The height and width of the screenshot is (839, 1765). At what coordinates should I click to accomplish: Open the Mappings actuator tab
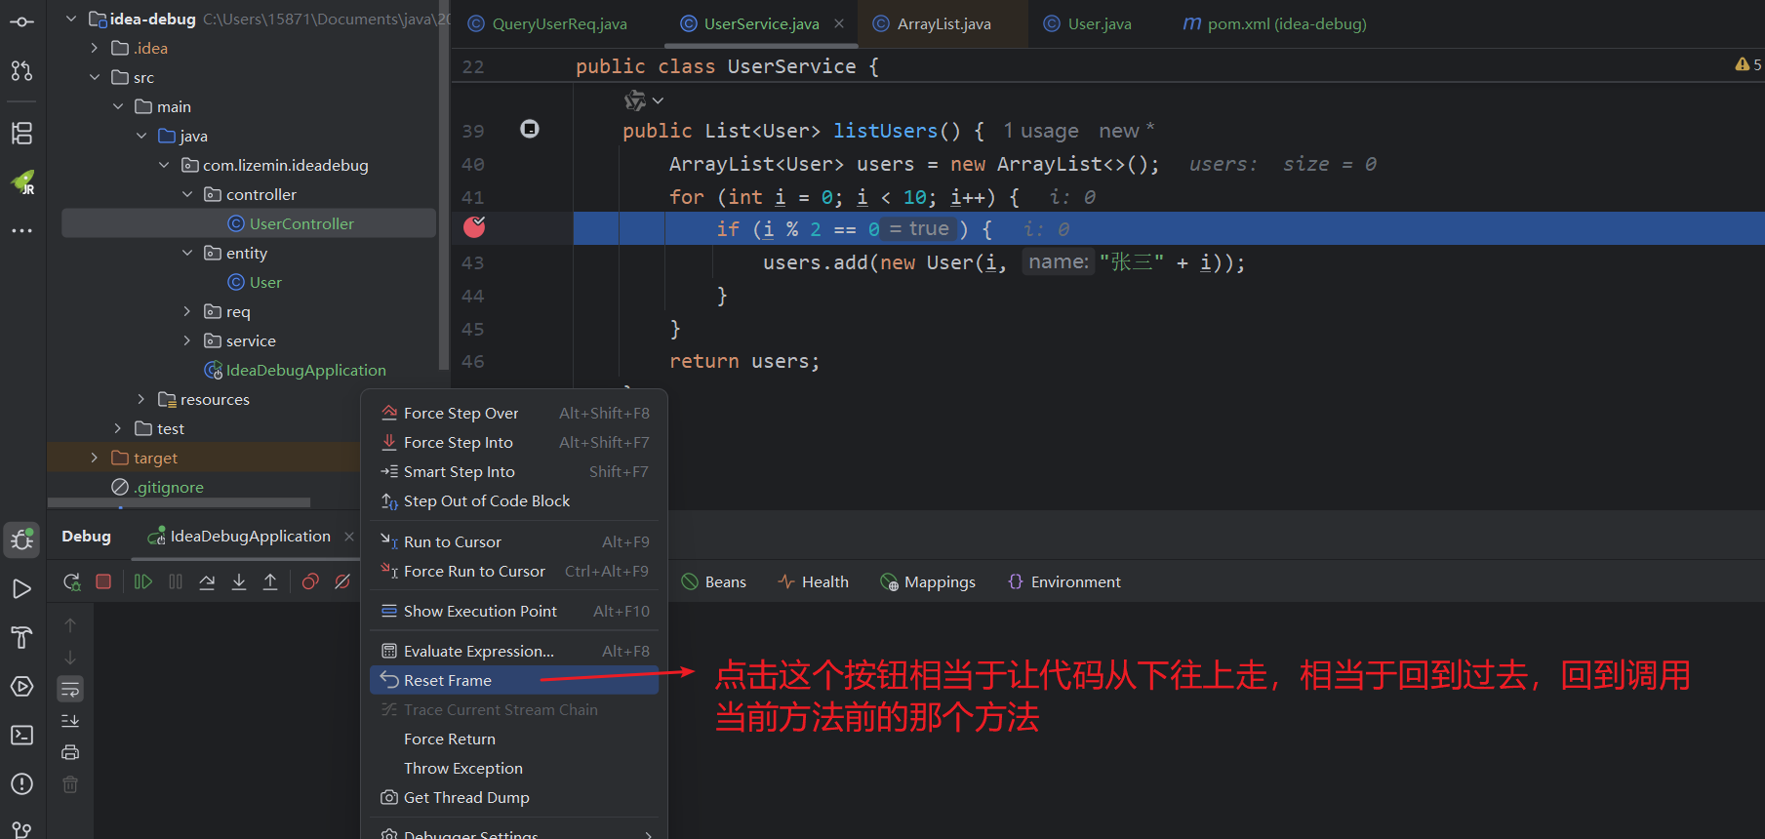tap(927, 581)
